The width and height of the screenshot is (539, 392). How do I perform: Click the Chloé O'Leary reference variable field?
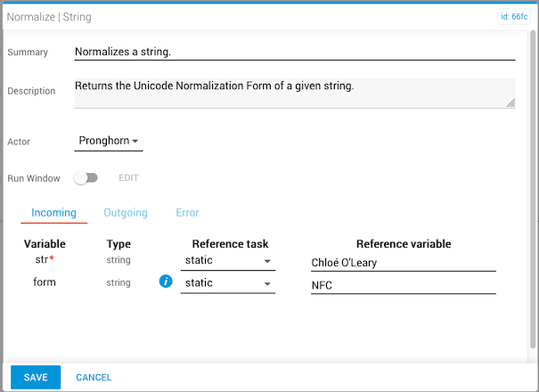point(403,262)
